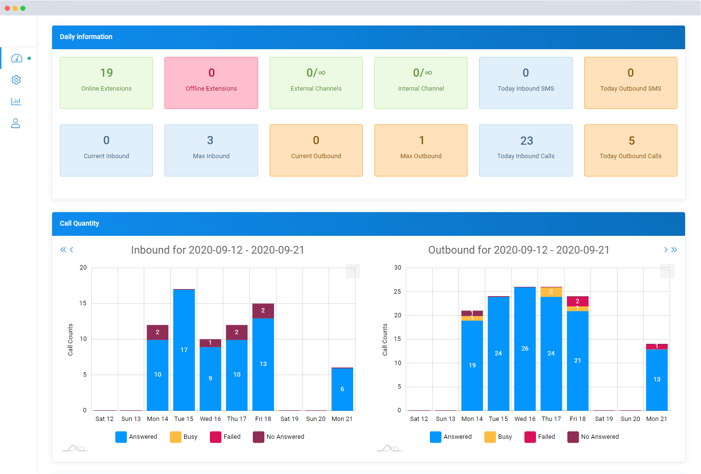The width and height of the screenshot is (701, 474).
Task: Open the bar chart reports sidebar icon
Action: tap(16, 101)
